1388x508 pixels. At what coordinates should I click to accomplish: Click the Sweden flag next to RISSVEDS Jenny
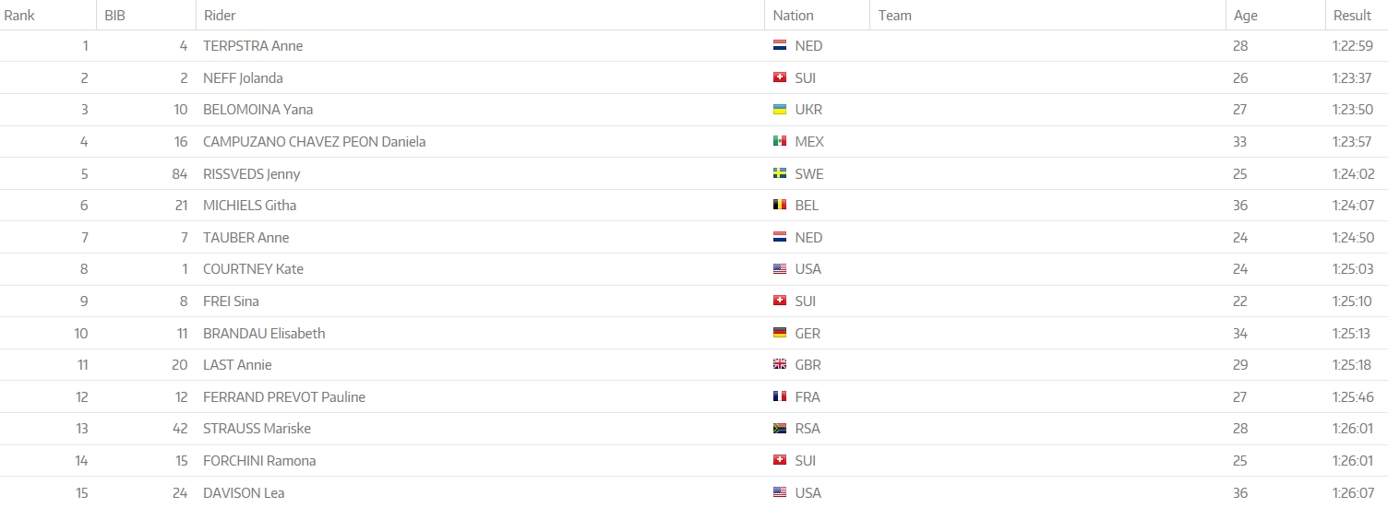(x=780, y=173)
